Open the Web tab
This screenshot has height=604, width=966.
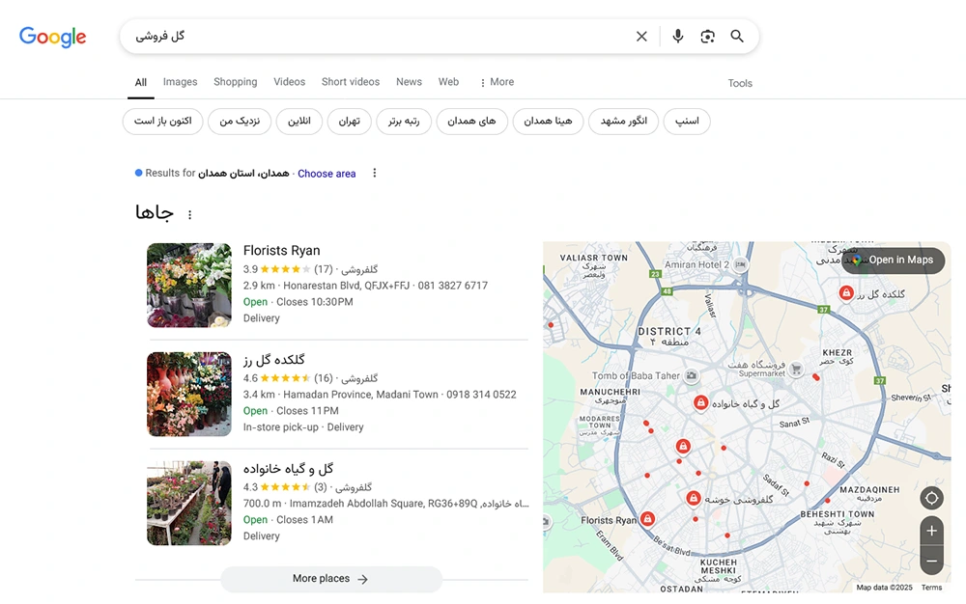pos(448,82)
